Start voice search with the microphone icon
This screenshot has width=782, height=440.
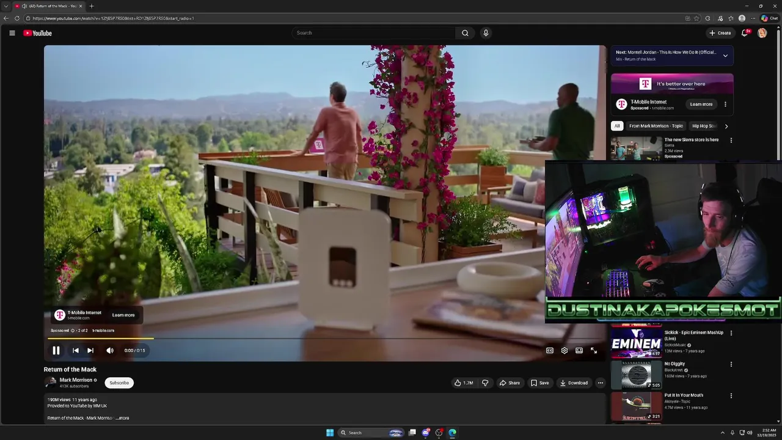tap(486, 33)
